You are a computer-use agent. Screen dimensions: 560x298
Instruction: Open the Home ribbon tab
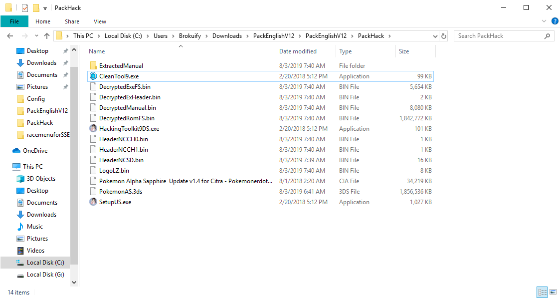pyautogui.click(x=43, y=21)
